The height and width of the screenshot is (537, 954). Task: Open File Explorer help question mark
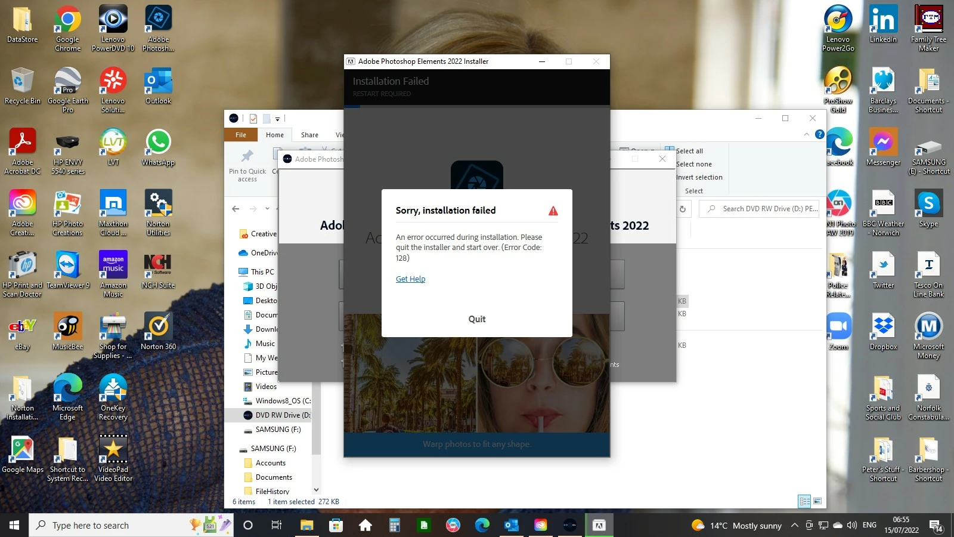[820, 135]
